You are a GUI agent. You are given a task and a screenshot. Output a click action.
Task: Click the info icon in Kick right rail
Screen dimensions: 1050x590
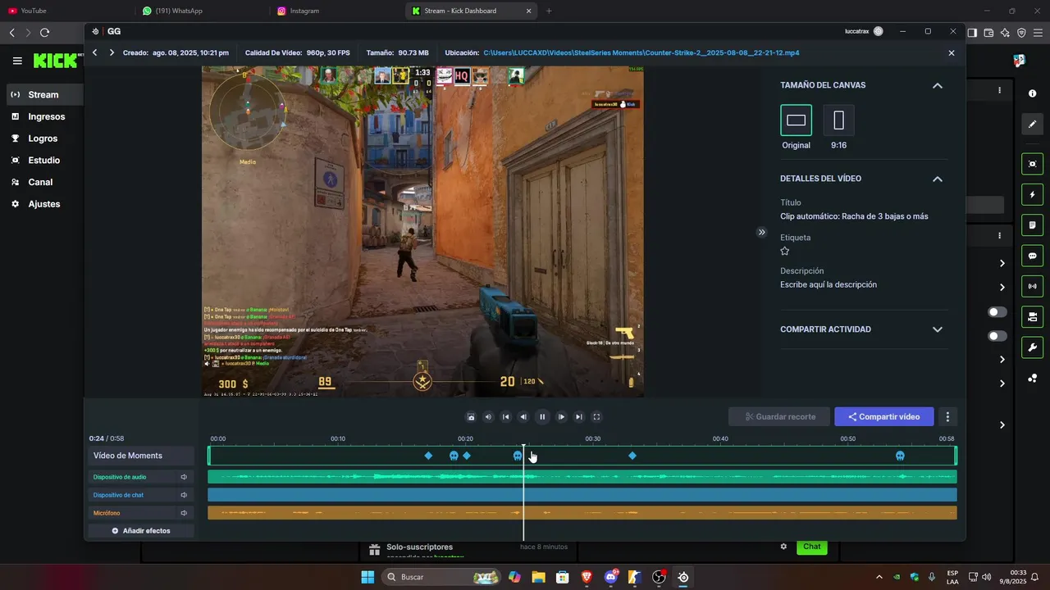(1032, 93)
